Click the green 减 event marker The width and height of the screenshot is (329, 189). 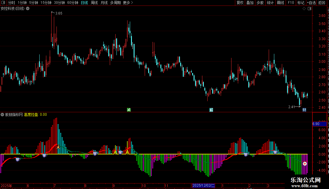pos(129,110)
